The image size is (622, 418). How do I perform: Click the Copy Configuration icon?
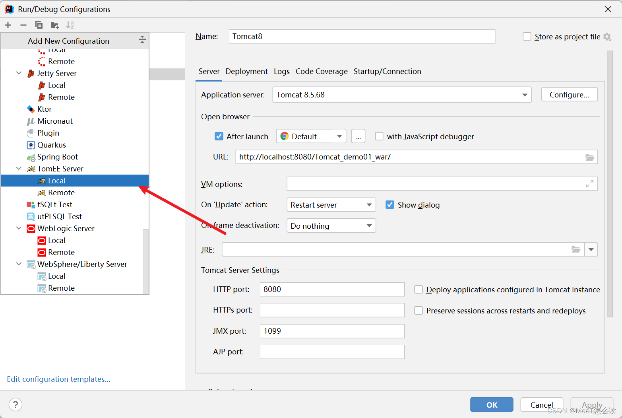pyautogui.click(x=39, y=25)
